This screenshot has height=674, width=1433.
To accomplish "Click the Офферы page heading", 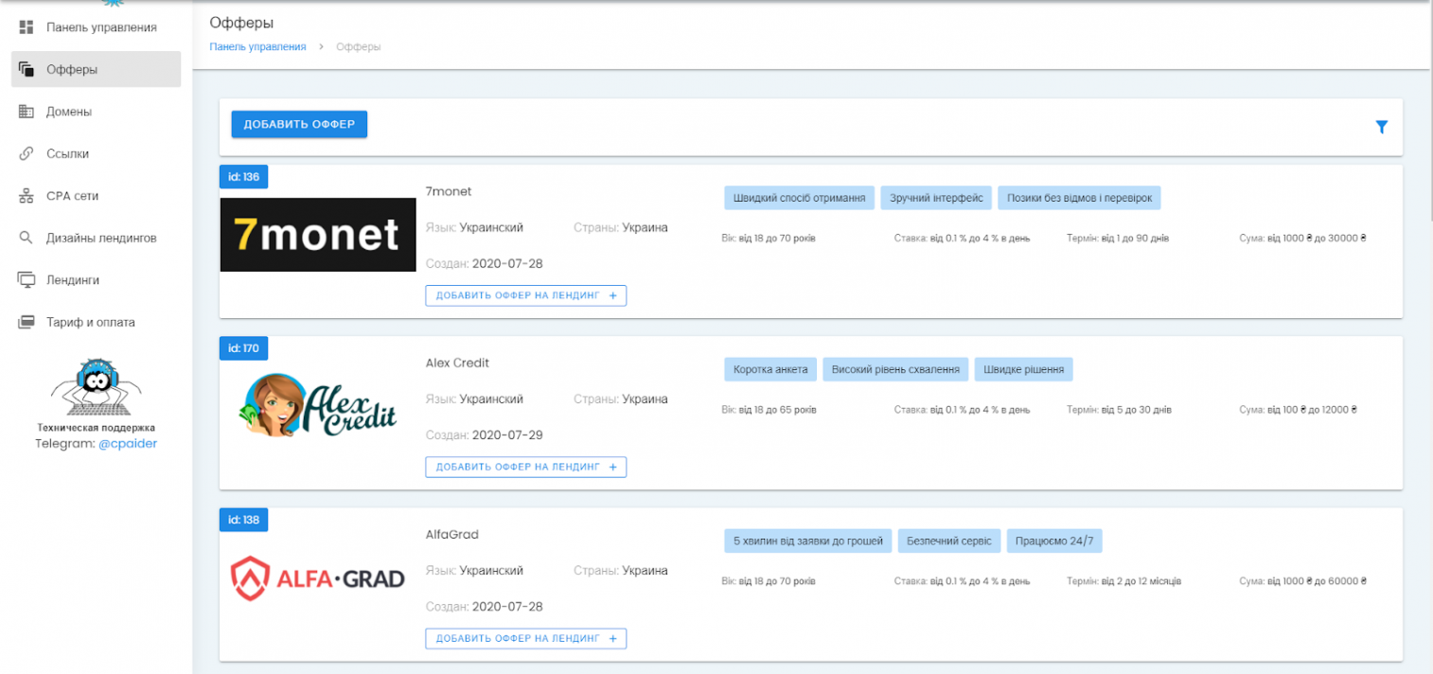I will tap(241, 23).
